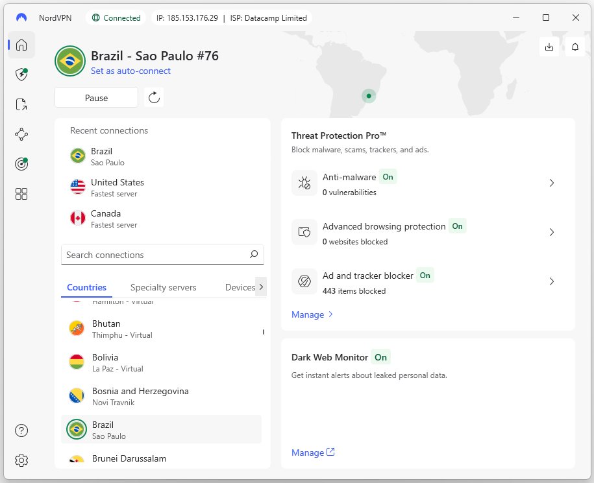Select Brazil Sao Paulo in country list

162,429
